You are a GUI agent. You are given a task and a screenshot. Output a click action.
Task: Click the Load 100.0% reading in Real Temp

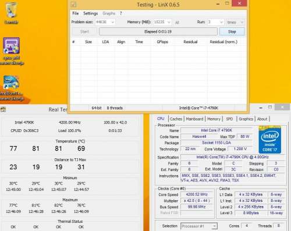point(69,131)
